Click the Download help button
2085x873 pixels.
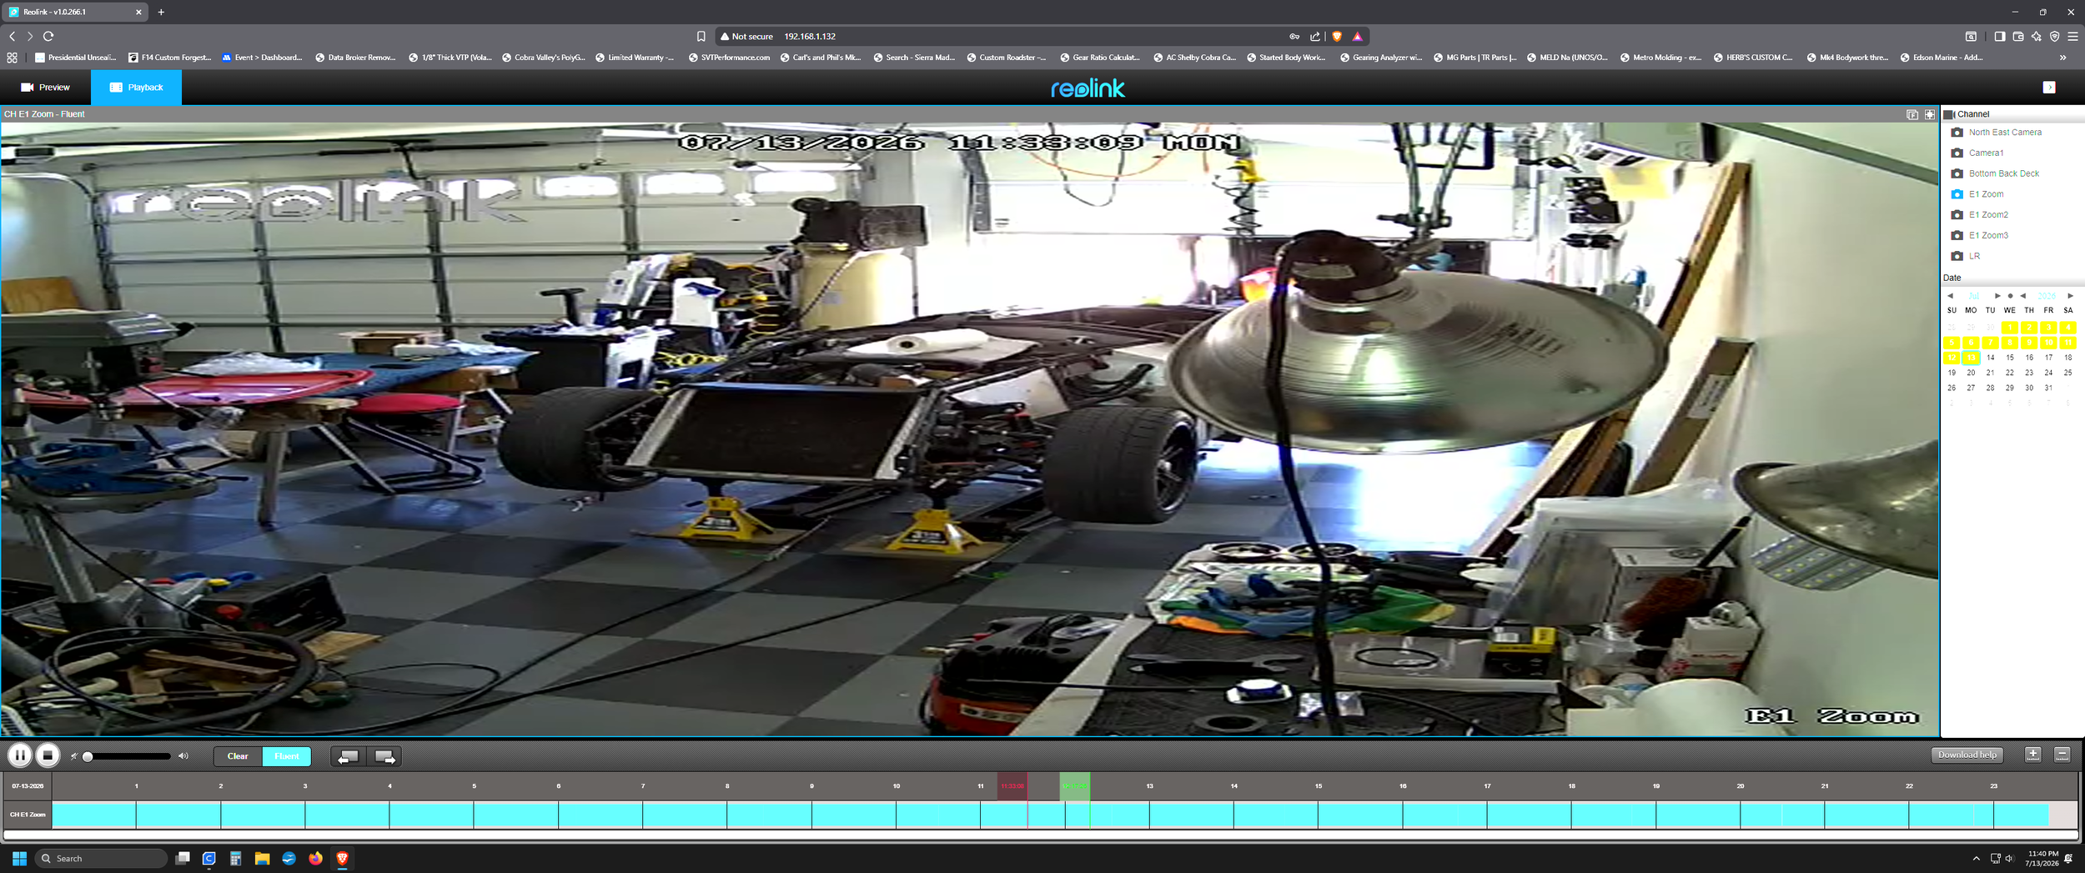click(x=1967, y=755)
